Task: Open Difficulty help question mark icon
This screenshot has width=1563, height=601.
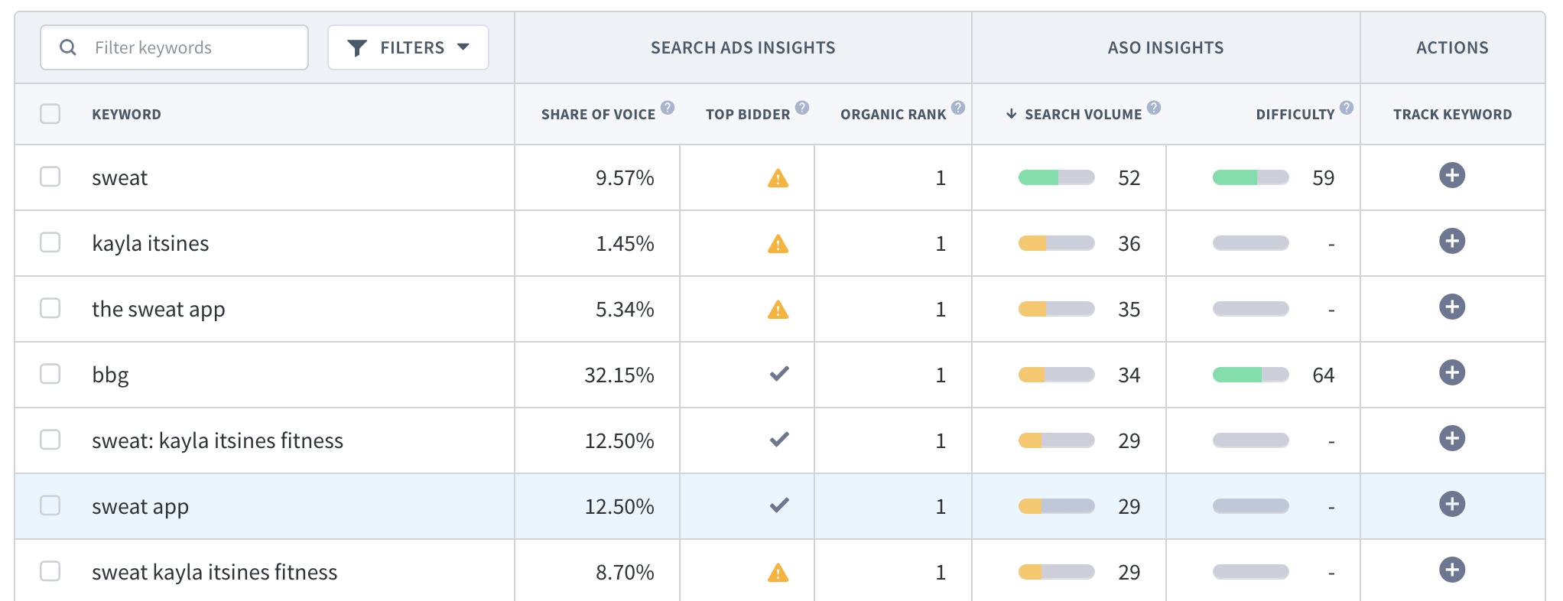Action: point(1347,107)
